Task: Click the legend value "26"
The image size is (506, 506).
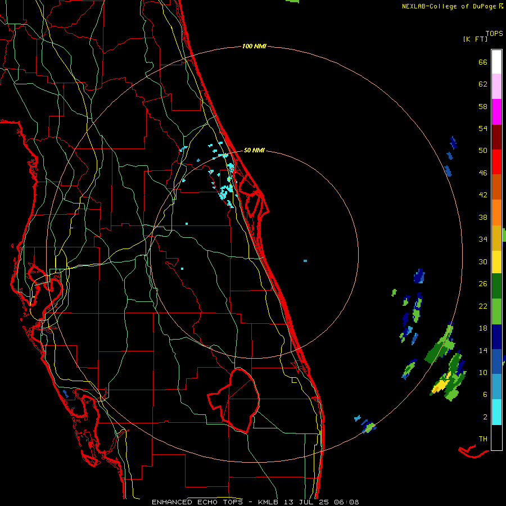Action: [483, 284]
